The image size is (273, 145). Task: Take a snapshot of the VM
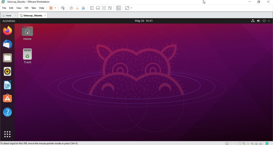pyautogui.click(x=71, y=8)
